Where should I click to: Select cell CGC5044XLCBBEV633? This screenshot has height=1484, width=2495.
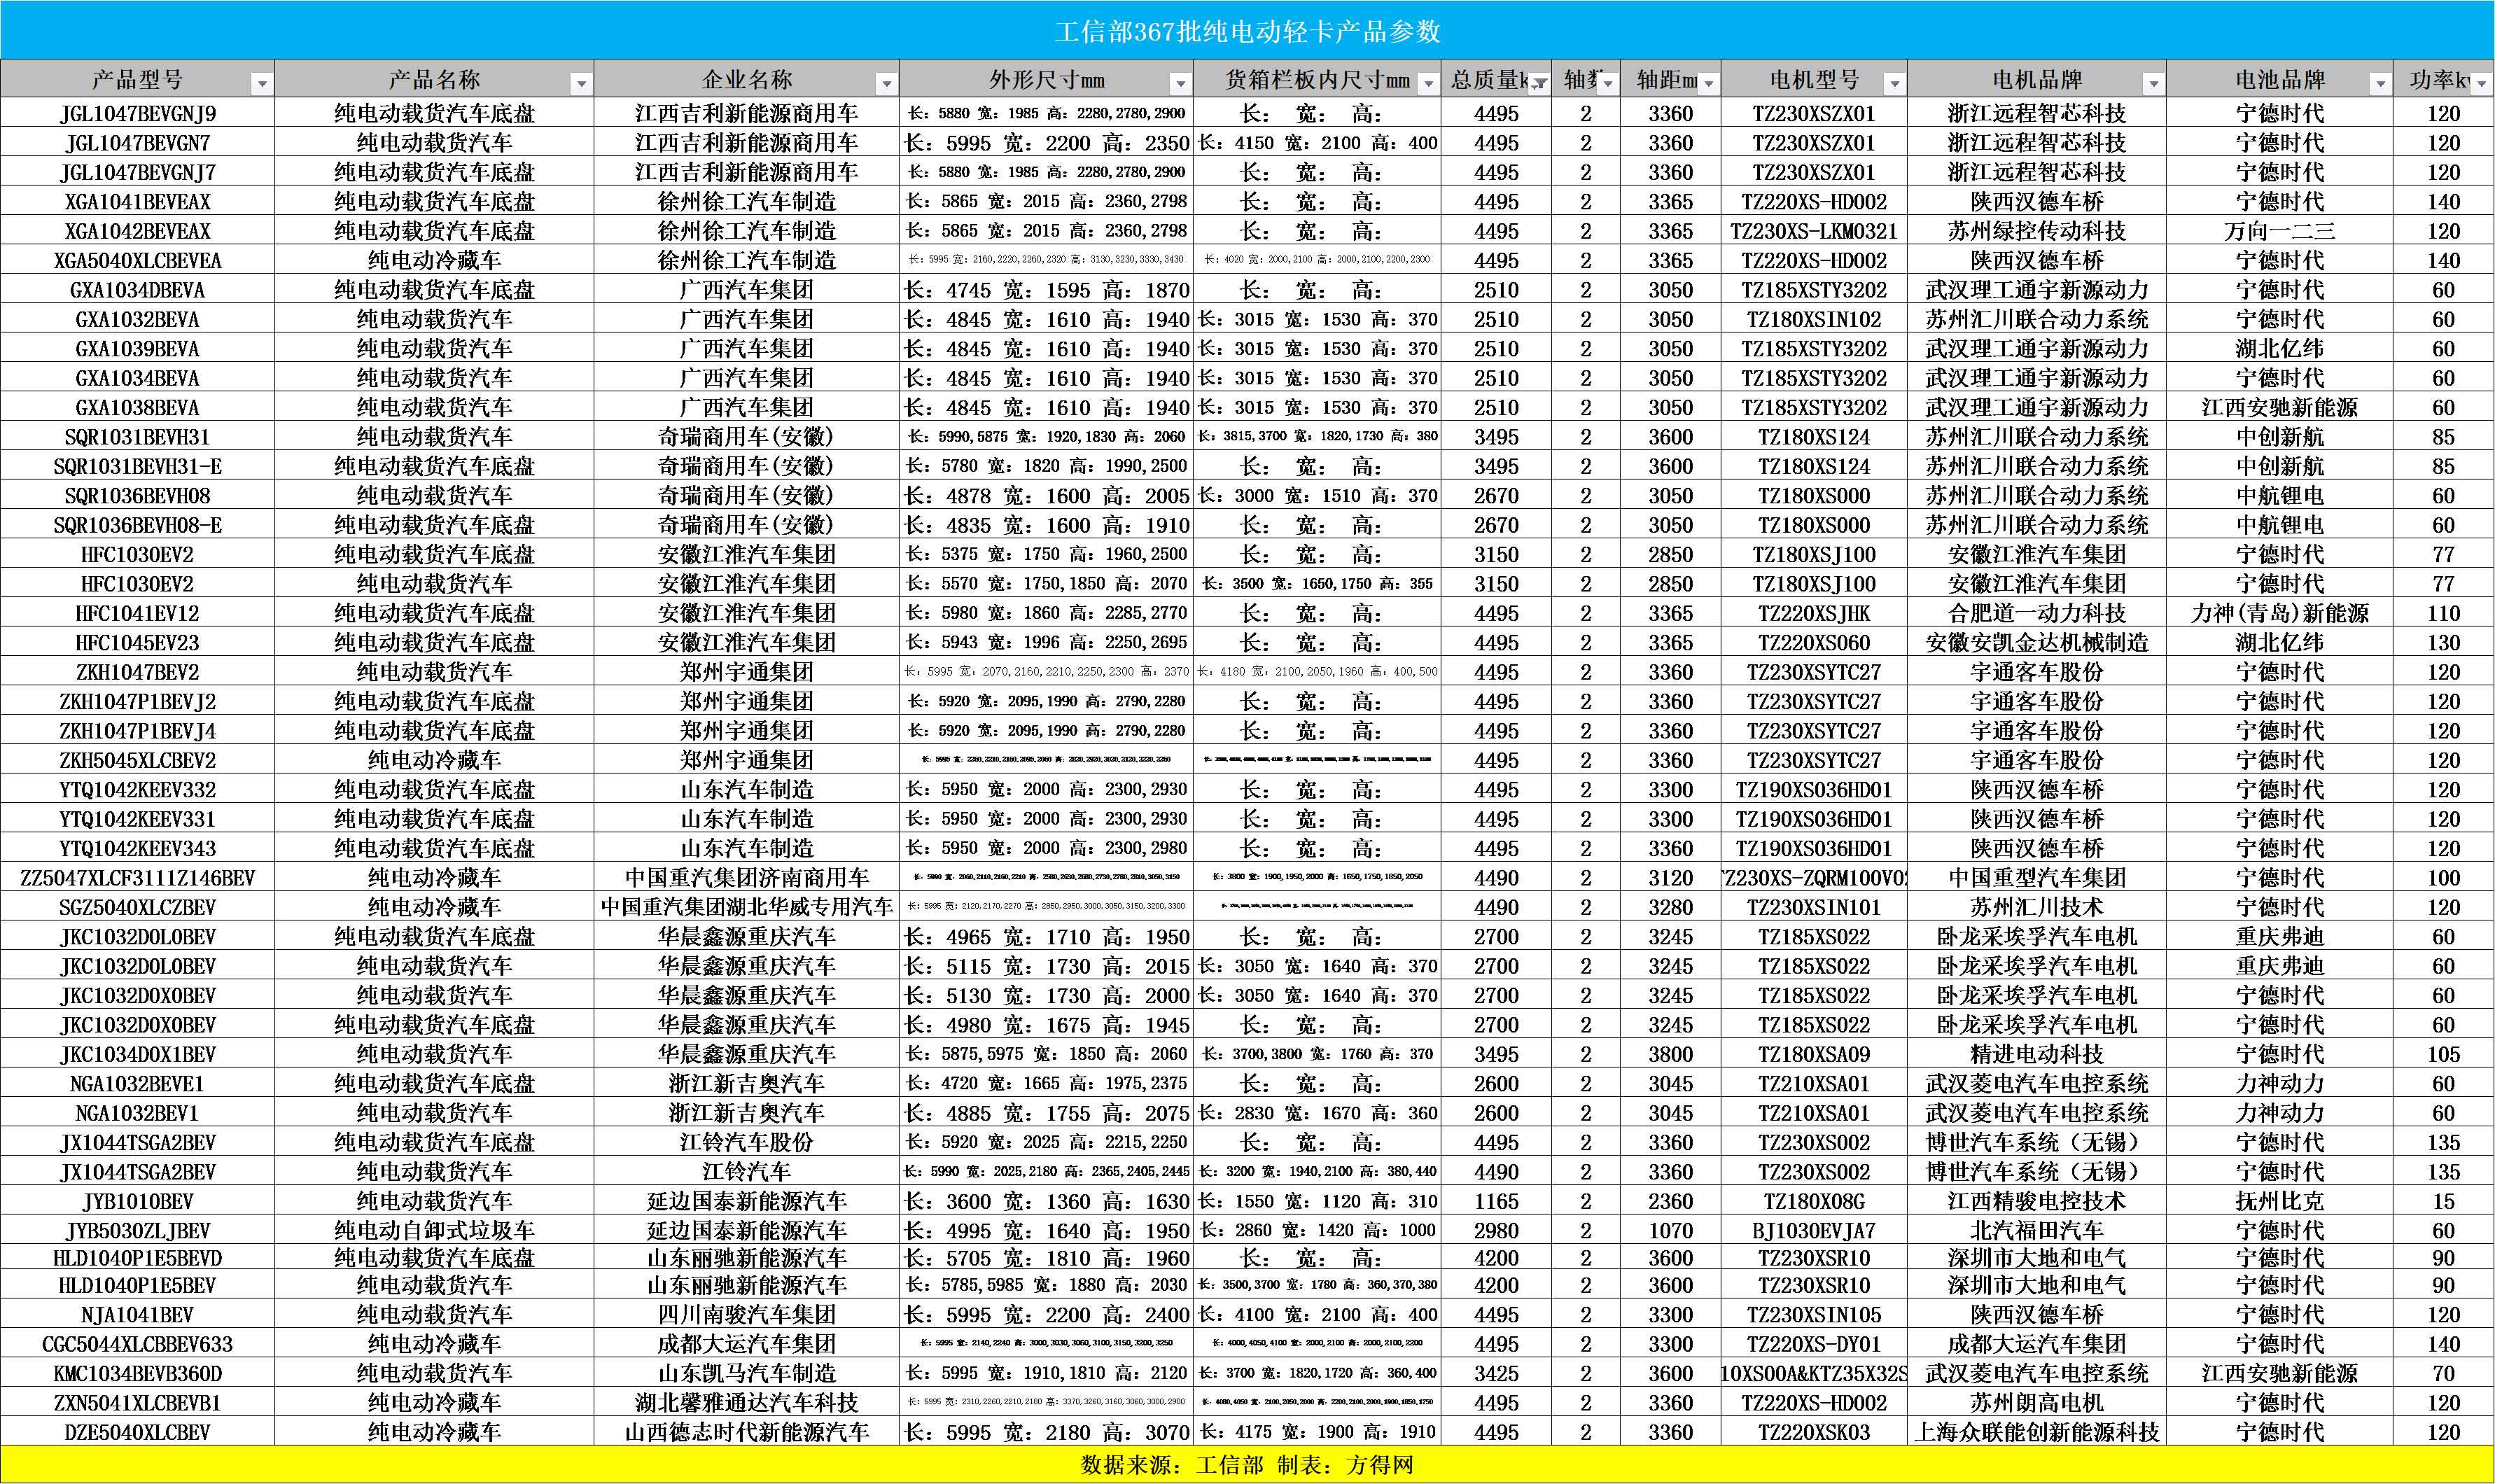(138, 1344)
